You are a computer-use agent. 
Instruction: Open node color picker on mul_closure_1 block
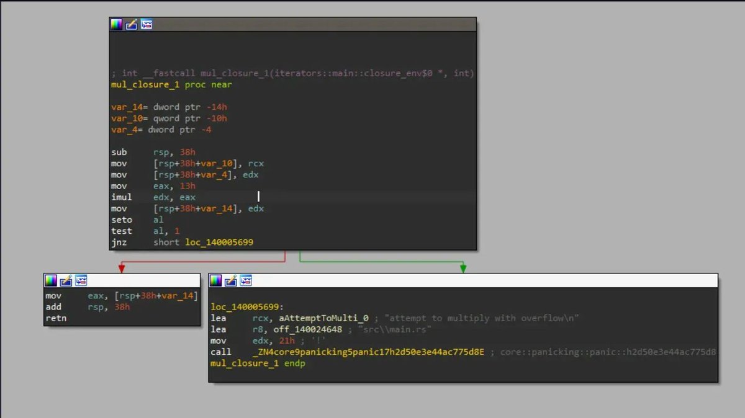click(x=116, y=24)
